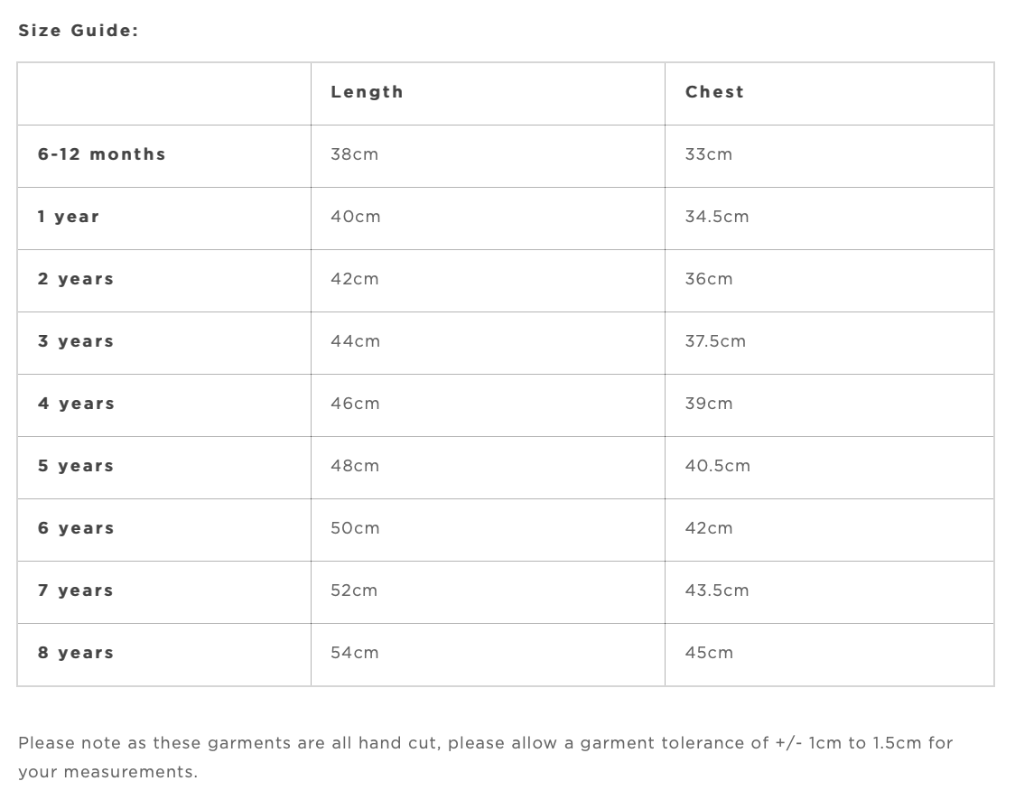Click the Size Guide heading
Image resolution: width=1015 pixels, height=809 pixels.
click(79, 31)
